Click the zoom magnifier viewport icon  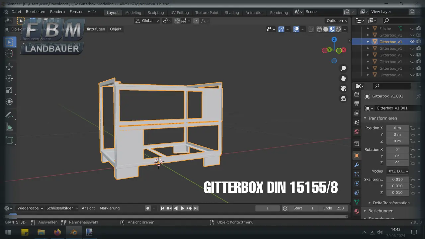(x=343, y=68)
